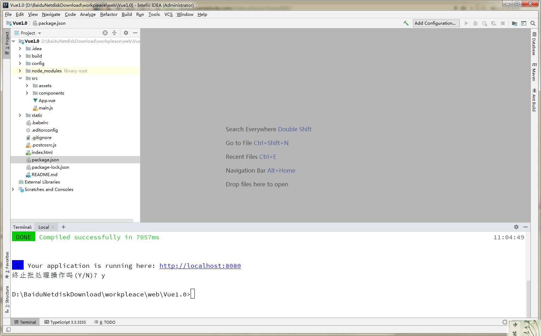
Task: Click the terminal vertical scrollbar
Action: (x=528, y=298)
